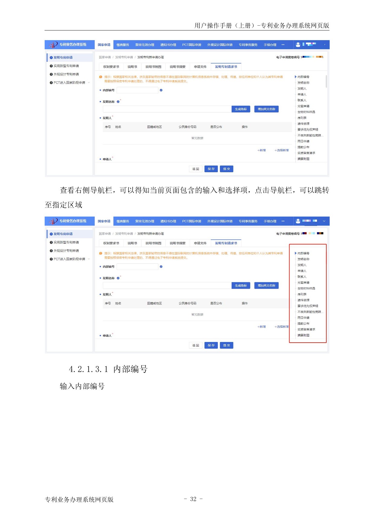Viewport: 374px width, 529px height.
Task: Click 生成角标 button in upper screenshot
Action: pyautogui.click(x=241, y=109)
